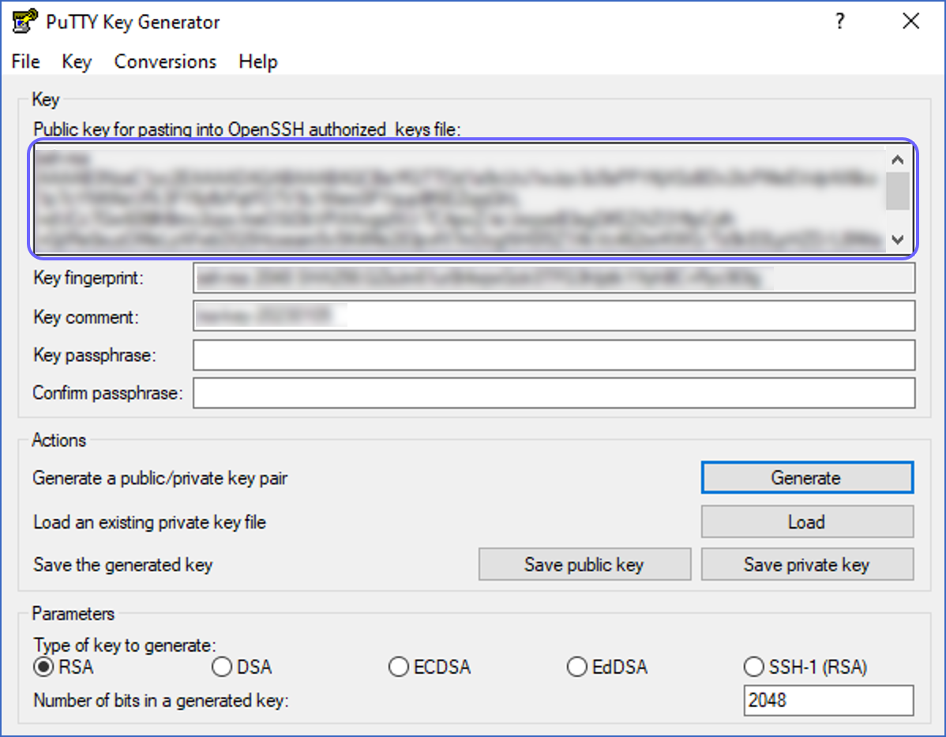Open the Conversions menu
Image resolution: width=946 pixels, height=737 pixels.
165,62
